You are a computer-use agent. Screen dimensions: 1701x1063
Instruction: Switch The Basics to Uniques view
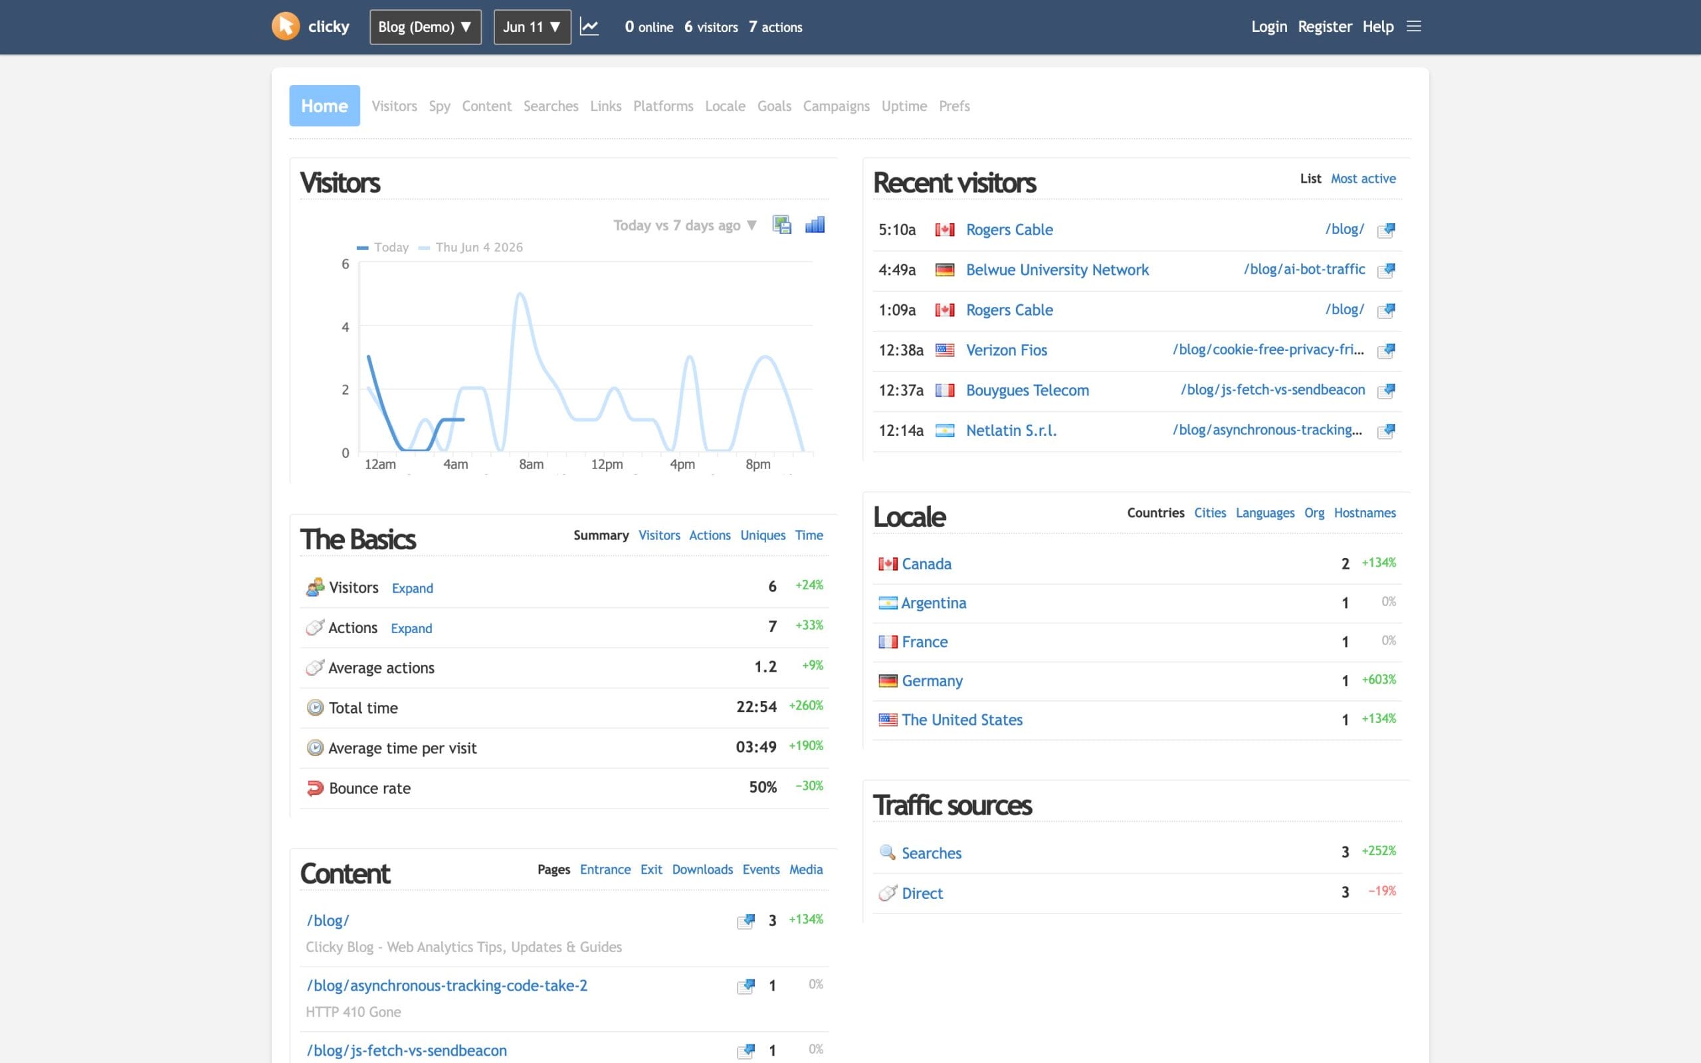click(763, 535)
